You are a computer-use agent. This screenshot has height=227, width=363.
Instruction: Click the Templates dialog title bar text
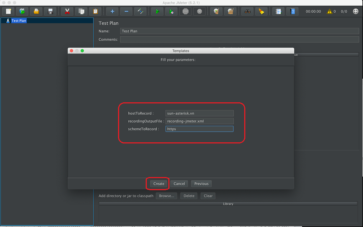tap(180, 51)
